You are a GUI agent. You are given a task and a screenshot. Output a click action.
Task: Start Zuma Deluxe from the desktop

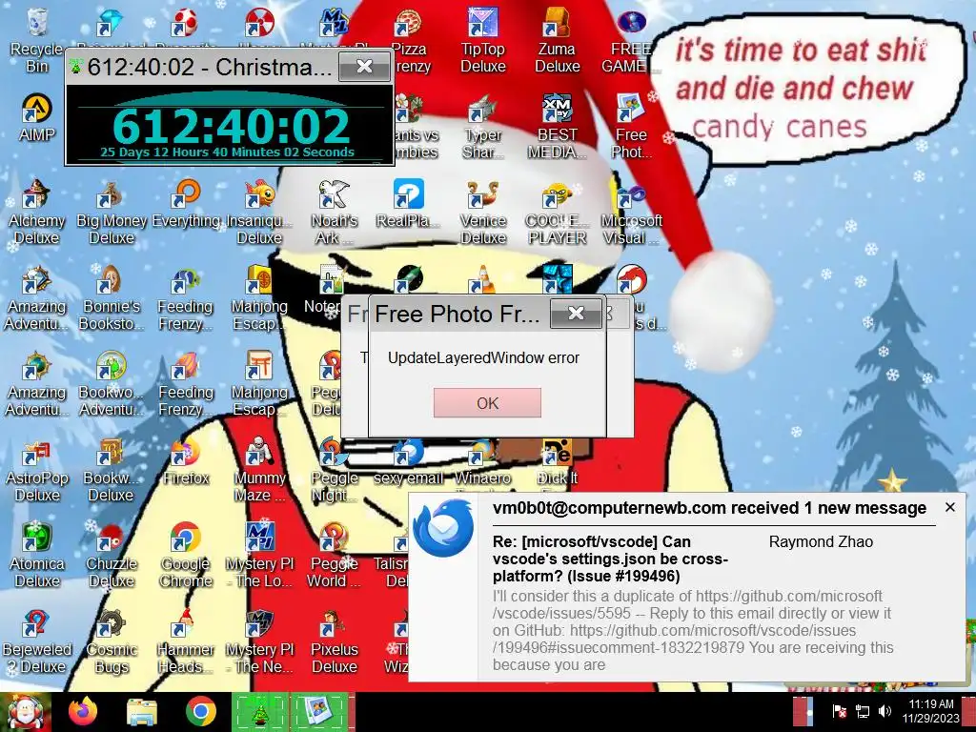pyautogui.click(x=557, y=41)
